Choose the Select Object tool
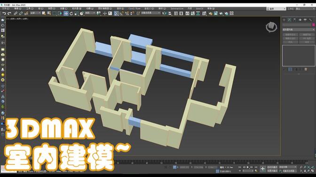 click(44, 14)
